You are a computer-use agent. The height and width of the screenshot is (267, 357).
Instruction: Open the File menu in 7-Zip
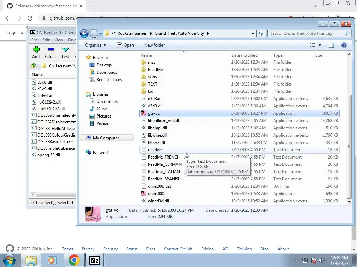pyautogui.click(x=35, y=40)
